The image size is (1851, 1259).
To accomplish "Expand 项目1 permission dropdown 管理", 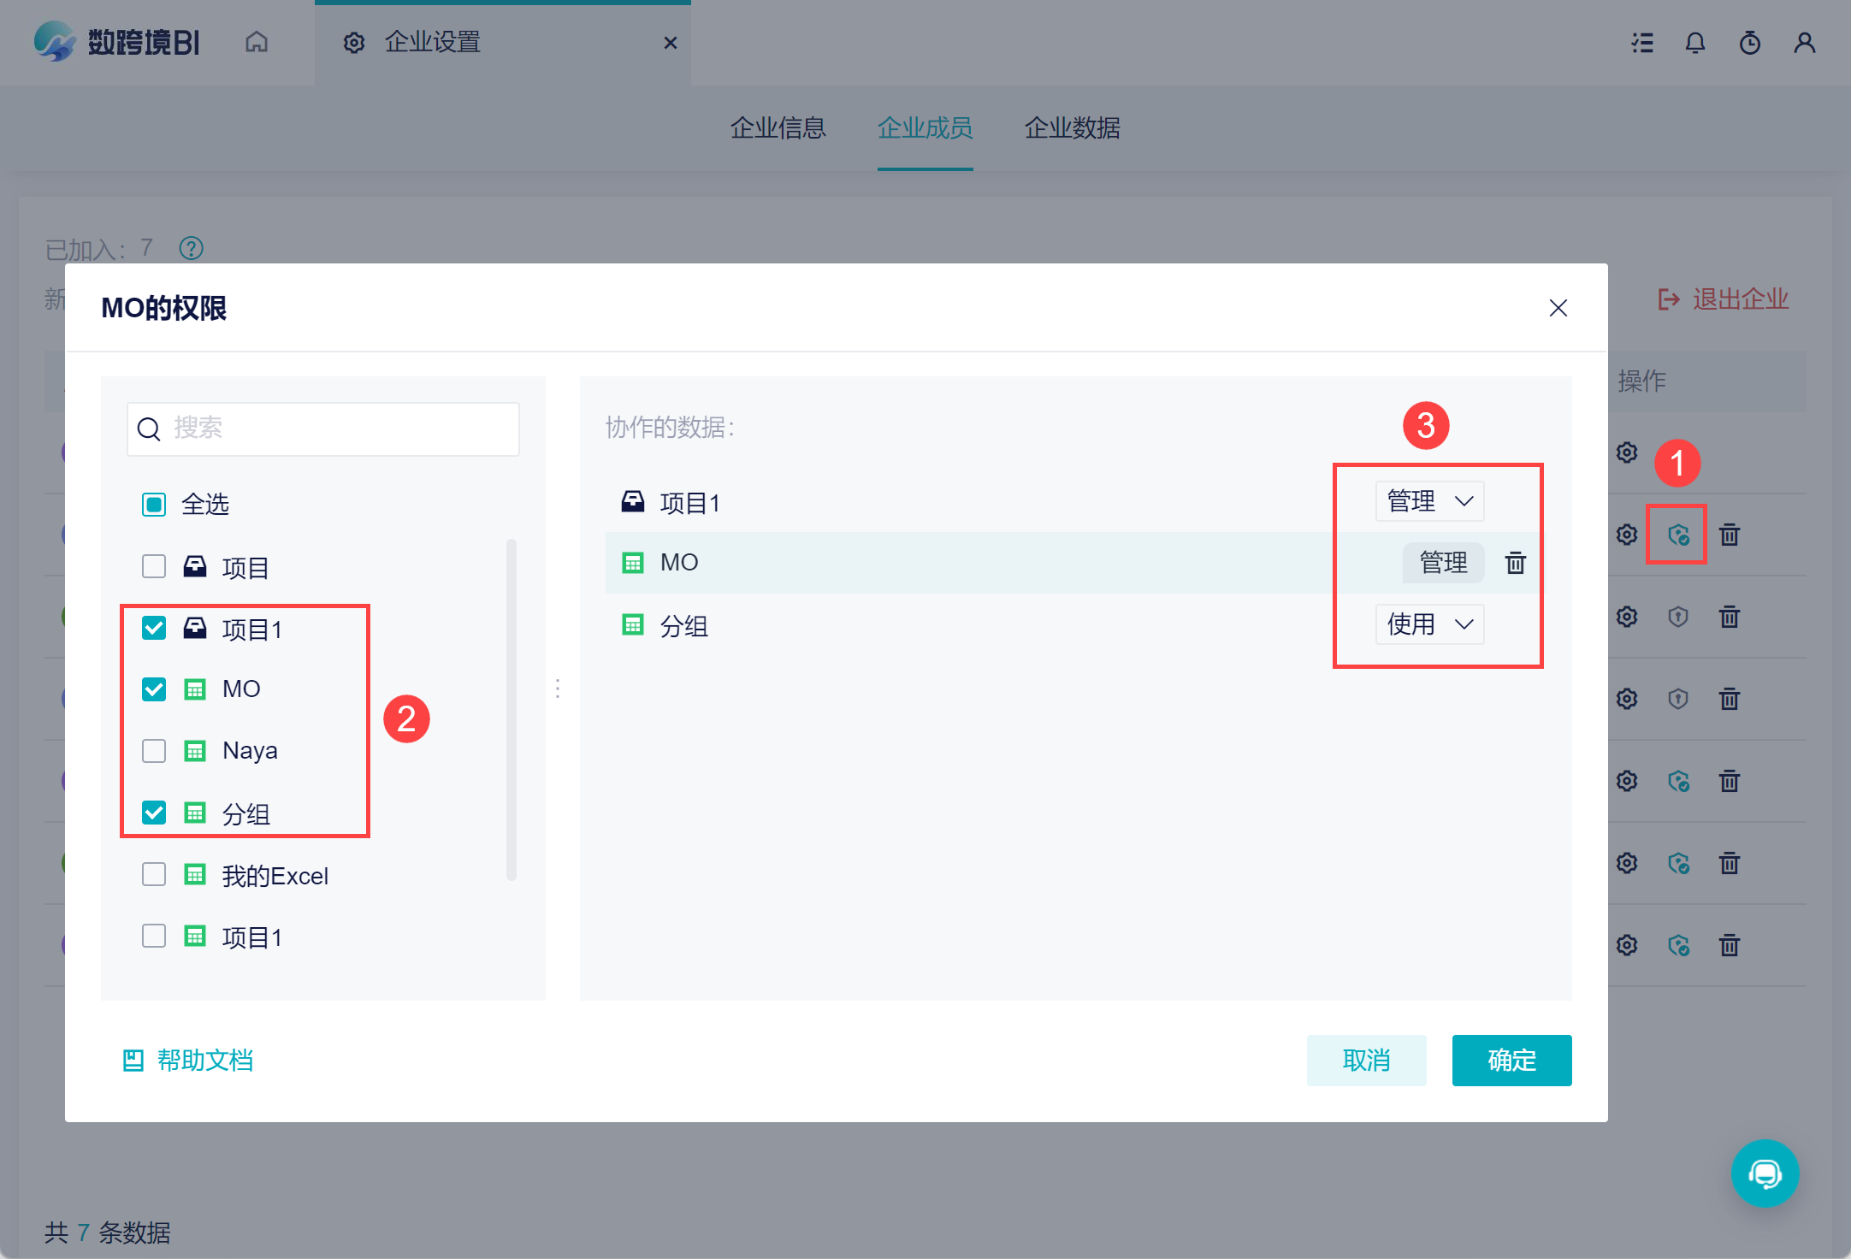I will tap(1429, 501).
